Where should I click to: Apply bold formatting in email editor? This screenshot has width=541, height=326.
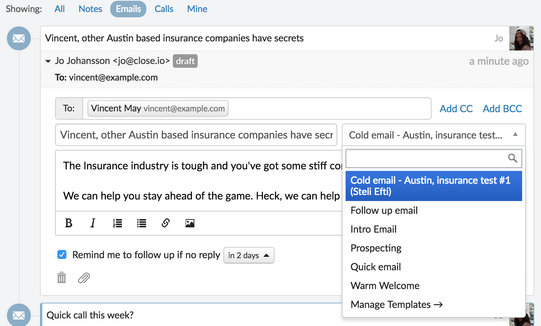(69, 223)
